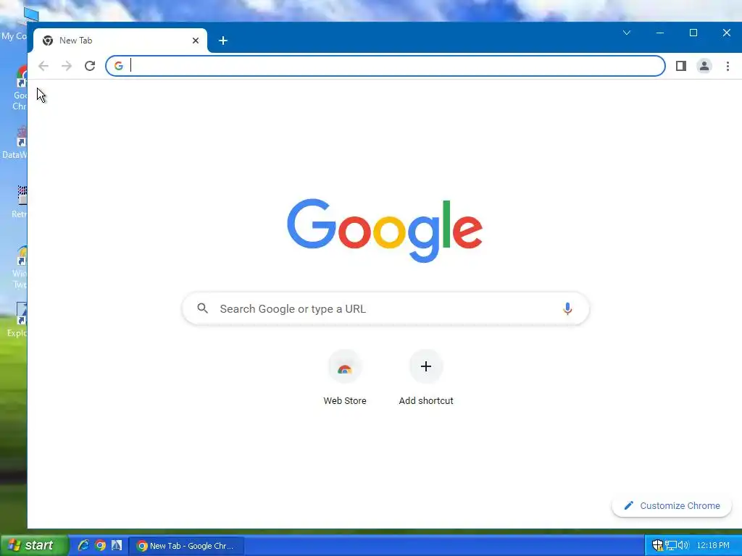Image resolution: width=742 pixels, height=556 pixels.
Task: Click the Google logo
Action: pyautogui.click(x=385, y=230)
